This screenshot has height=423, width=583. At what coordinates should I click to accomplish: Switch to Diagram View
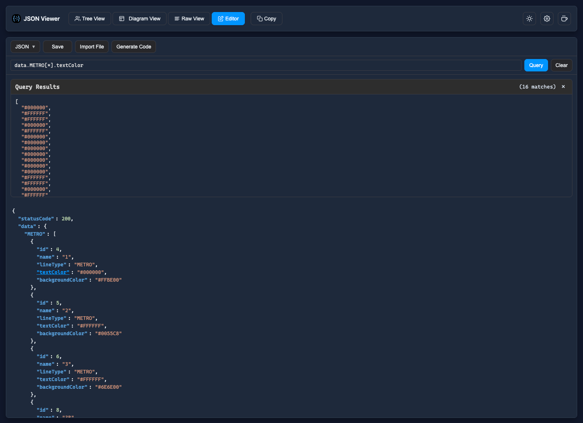[140, 19]
